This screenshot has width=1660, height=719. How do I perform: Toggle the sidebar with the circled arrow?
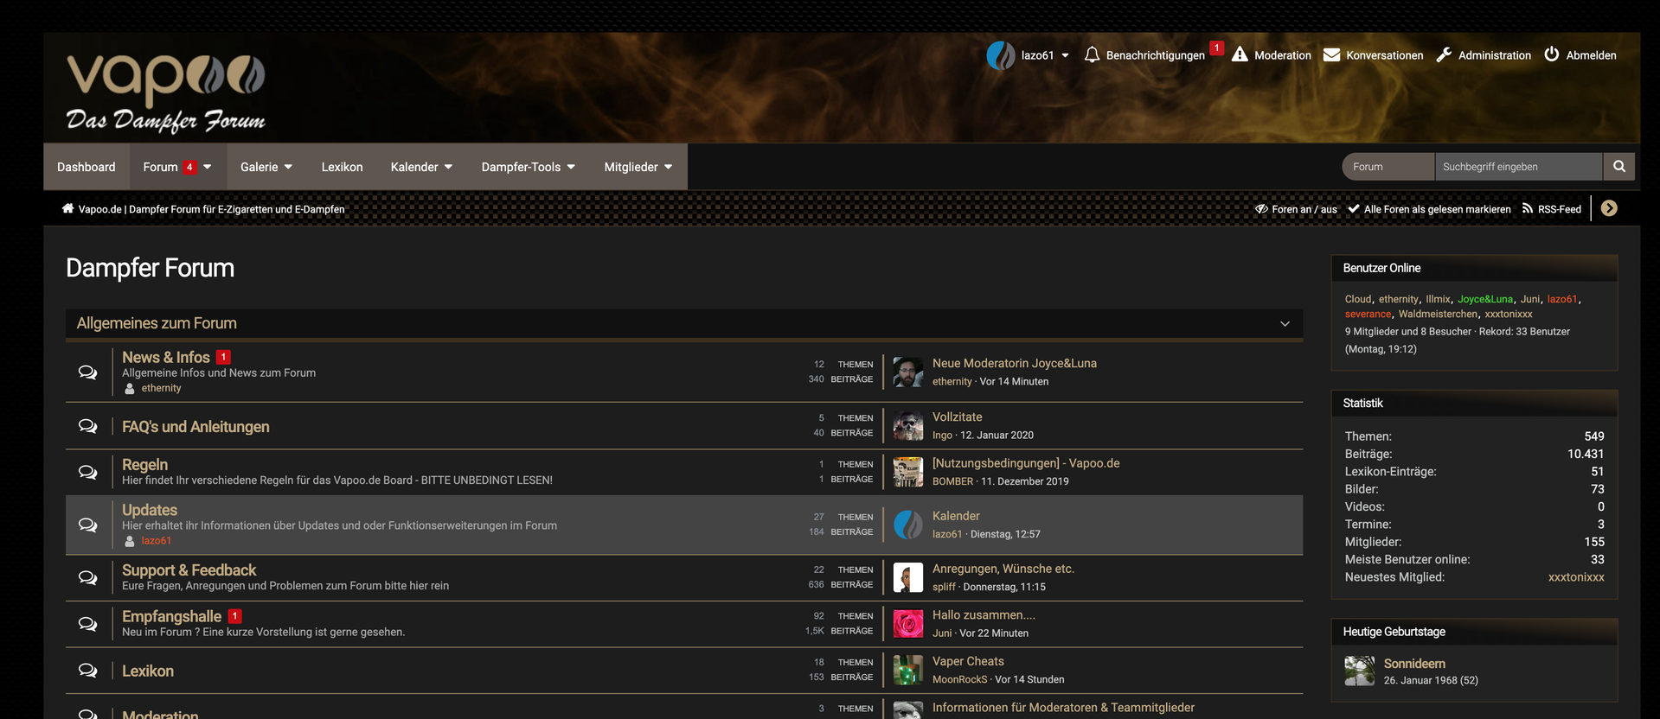1609,208
